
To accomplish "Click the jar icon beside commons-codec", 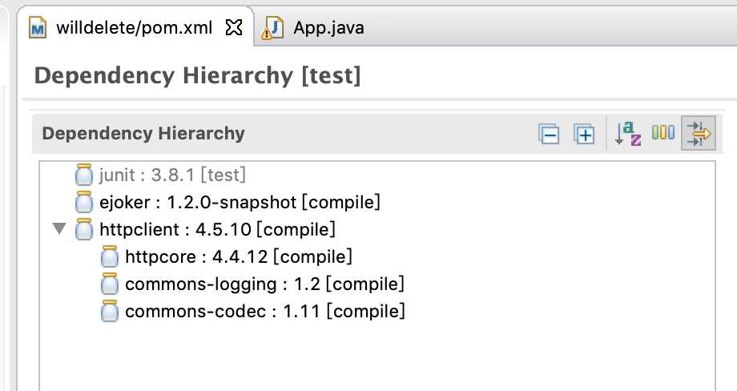I will pos(110,311).
